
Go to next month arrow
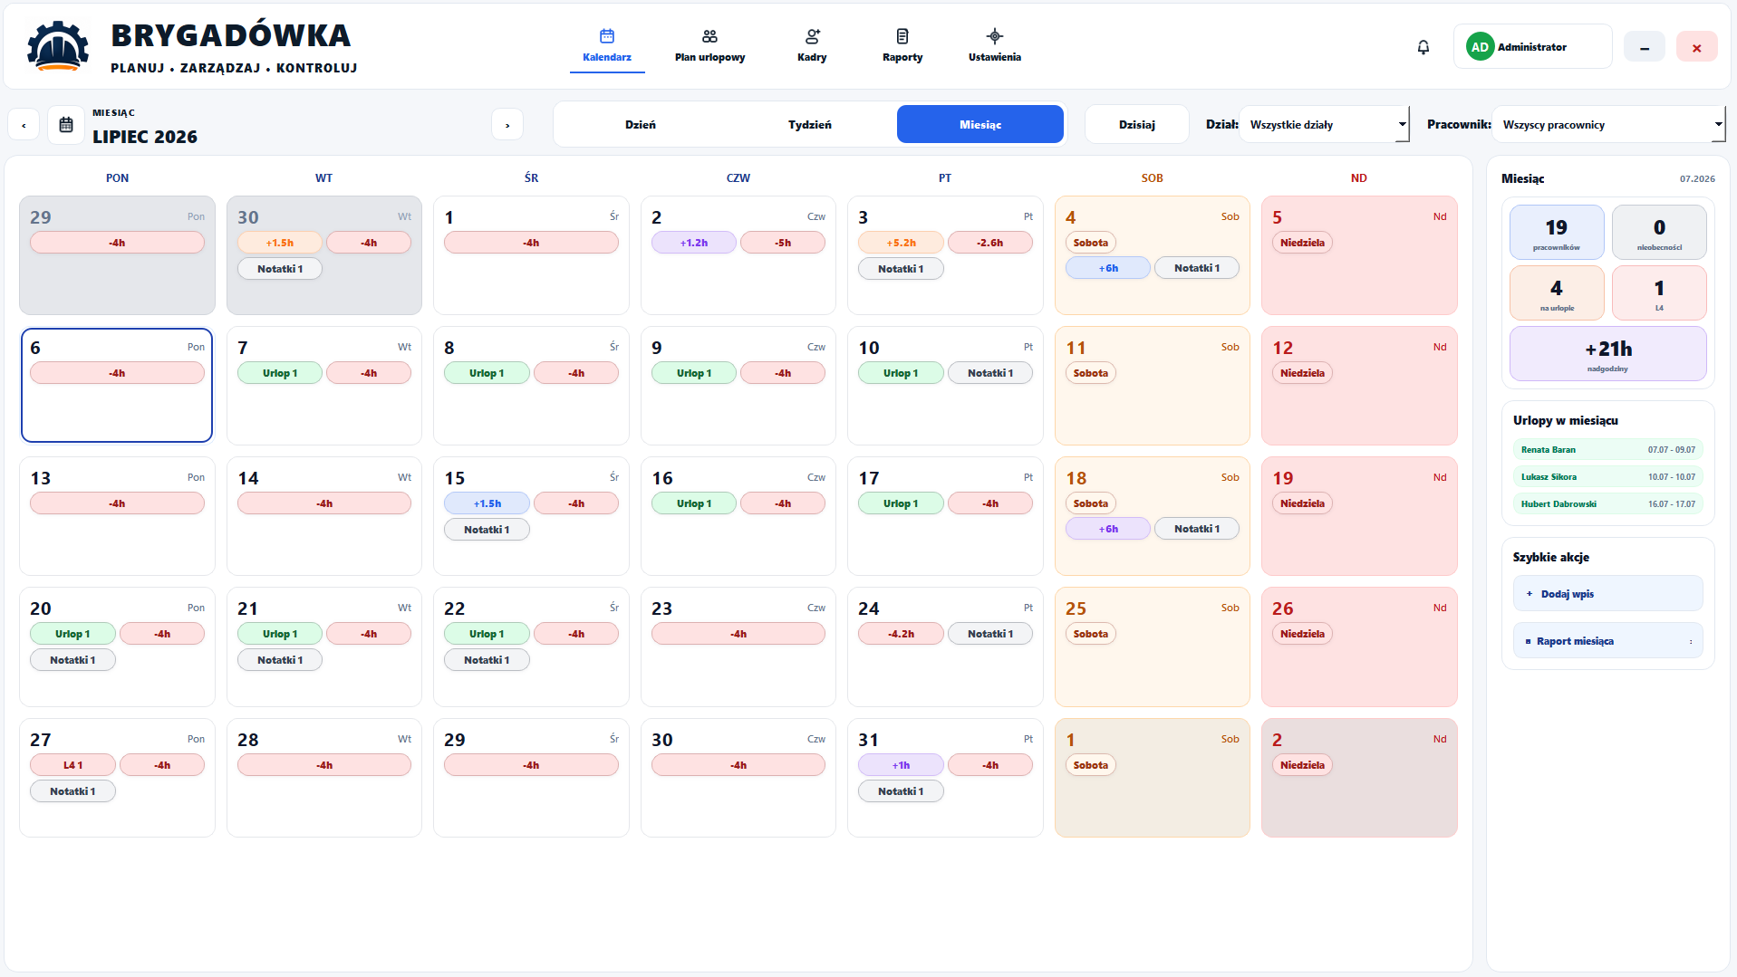point(507,125)
